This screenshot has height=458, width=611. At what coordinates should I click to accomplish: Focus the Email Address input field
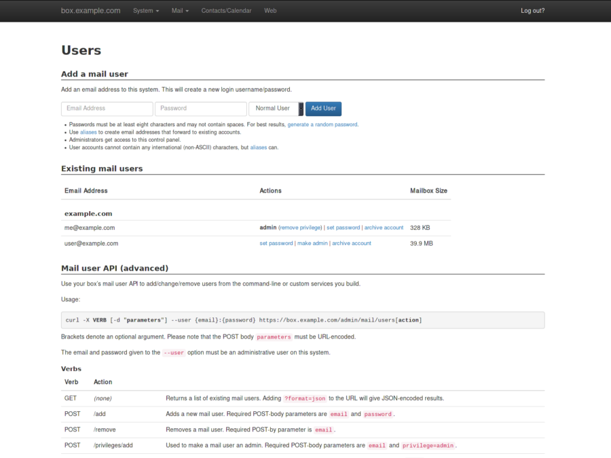[x=107, y=109]
